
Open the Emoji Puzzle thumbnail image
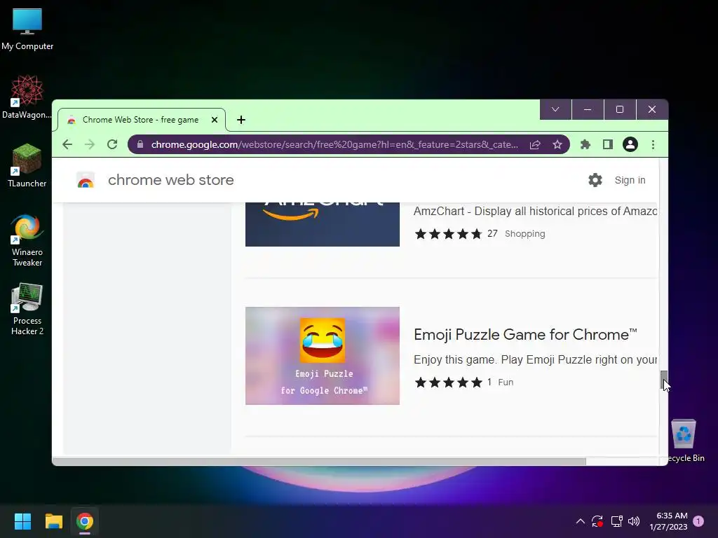[323, 355]
